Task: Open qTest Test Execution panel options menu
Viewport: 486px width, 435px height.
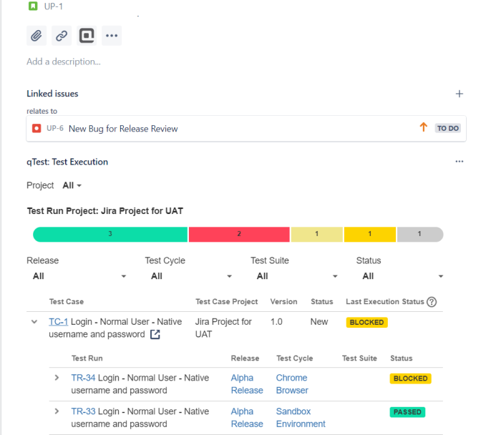Action: [x=460, y=162]
